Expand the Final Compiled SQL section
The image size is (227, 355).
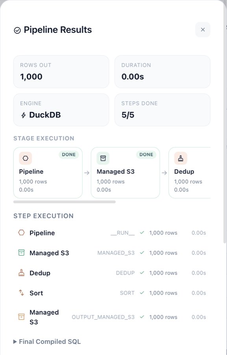click(47, 342)
